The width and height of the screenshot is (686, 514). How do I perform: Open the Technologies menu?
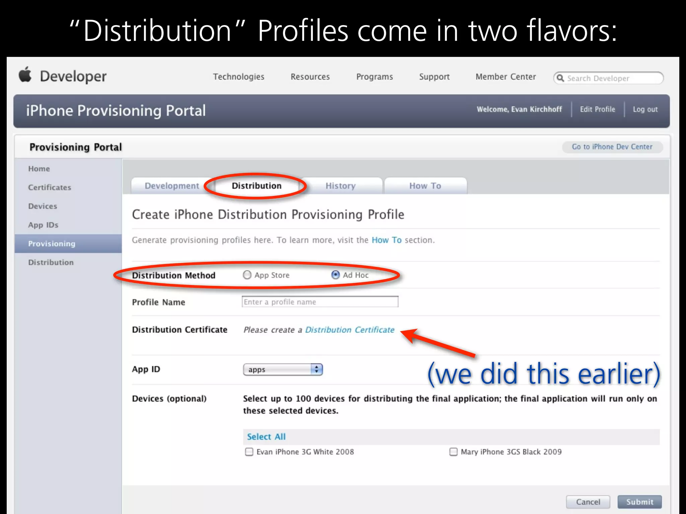point(239,77)
